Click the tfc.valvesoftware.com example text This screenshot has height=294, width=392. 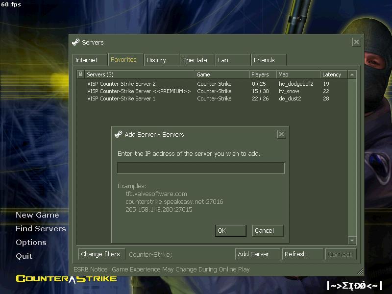(x=156, y=194)
